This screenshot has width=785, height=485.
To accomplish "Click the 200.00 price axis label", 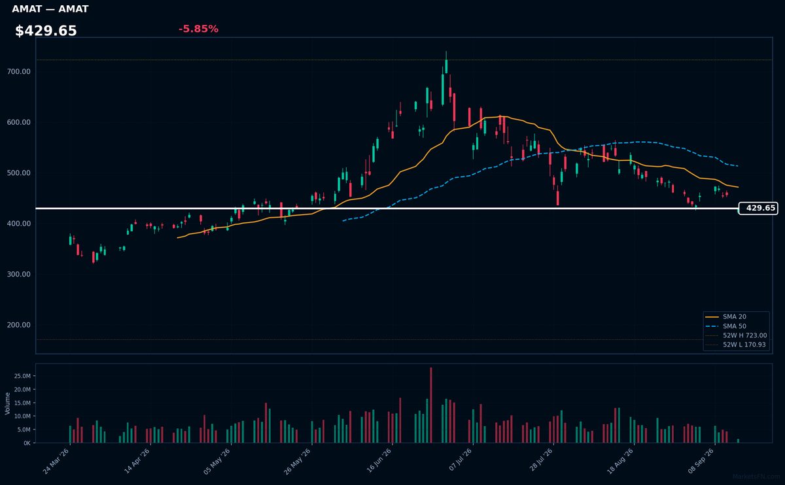I will coord(19,325).
